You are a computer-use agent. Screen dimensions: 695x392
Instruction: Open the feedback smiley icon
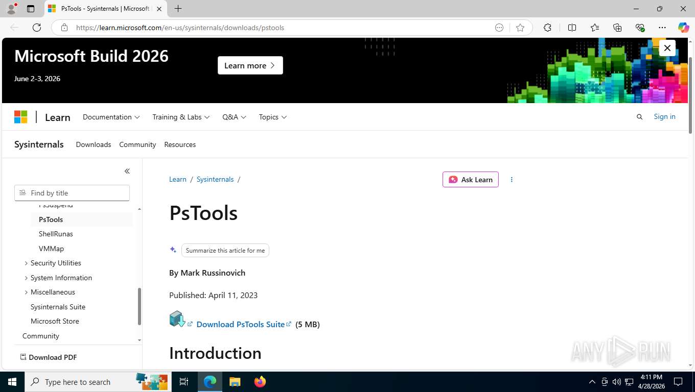pos(499,28)
